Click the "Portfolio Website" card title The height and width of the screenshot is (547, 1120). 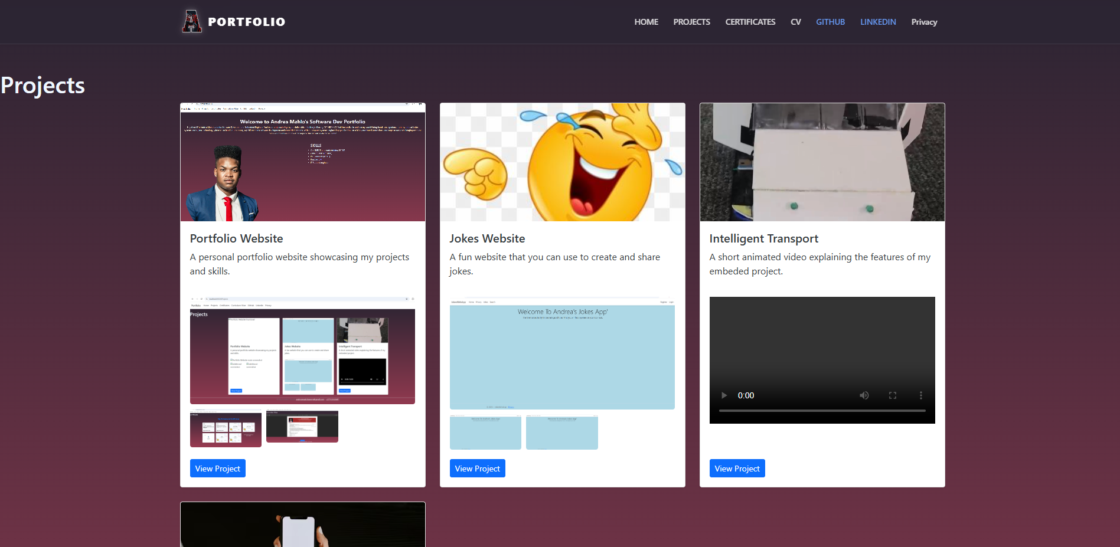pyautogui.click(x=236, y=238)
